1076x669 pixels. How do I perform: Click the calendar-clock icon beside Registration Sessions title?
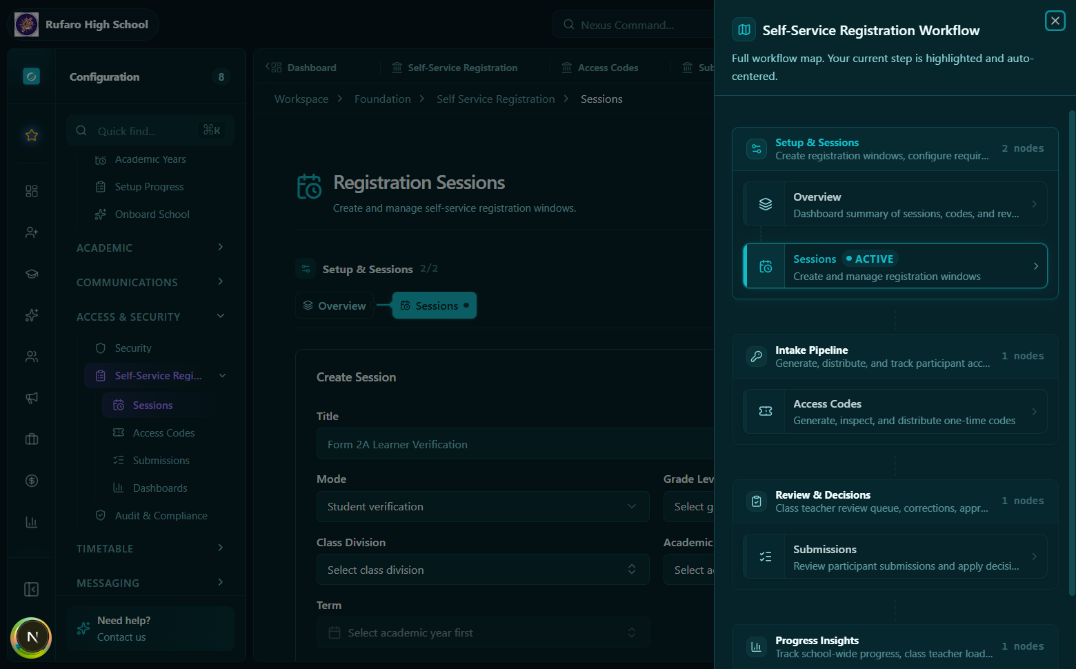309,186
